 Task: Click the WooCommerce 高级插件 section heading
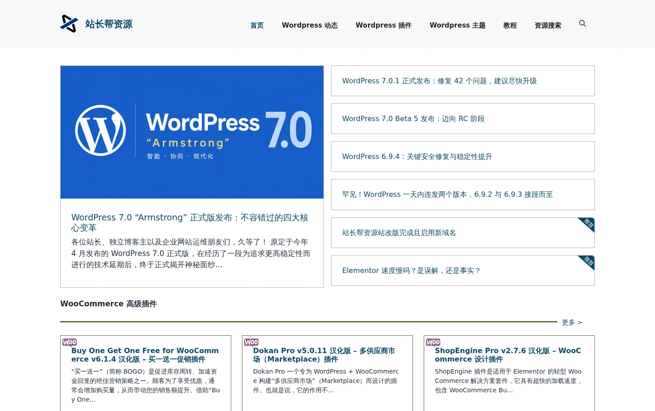click(108, 304)
